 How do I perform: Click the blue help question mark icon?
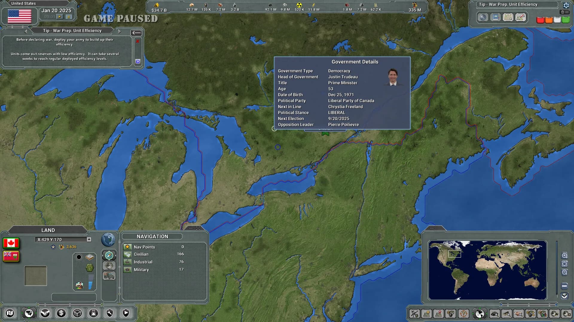pos(138,62)
